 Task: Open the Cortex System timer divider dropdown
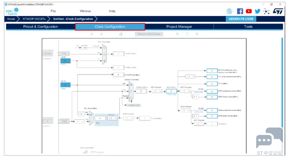[x=190, y=77]
